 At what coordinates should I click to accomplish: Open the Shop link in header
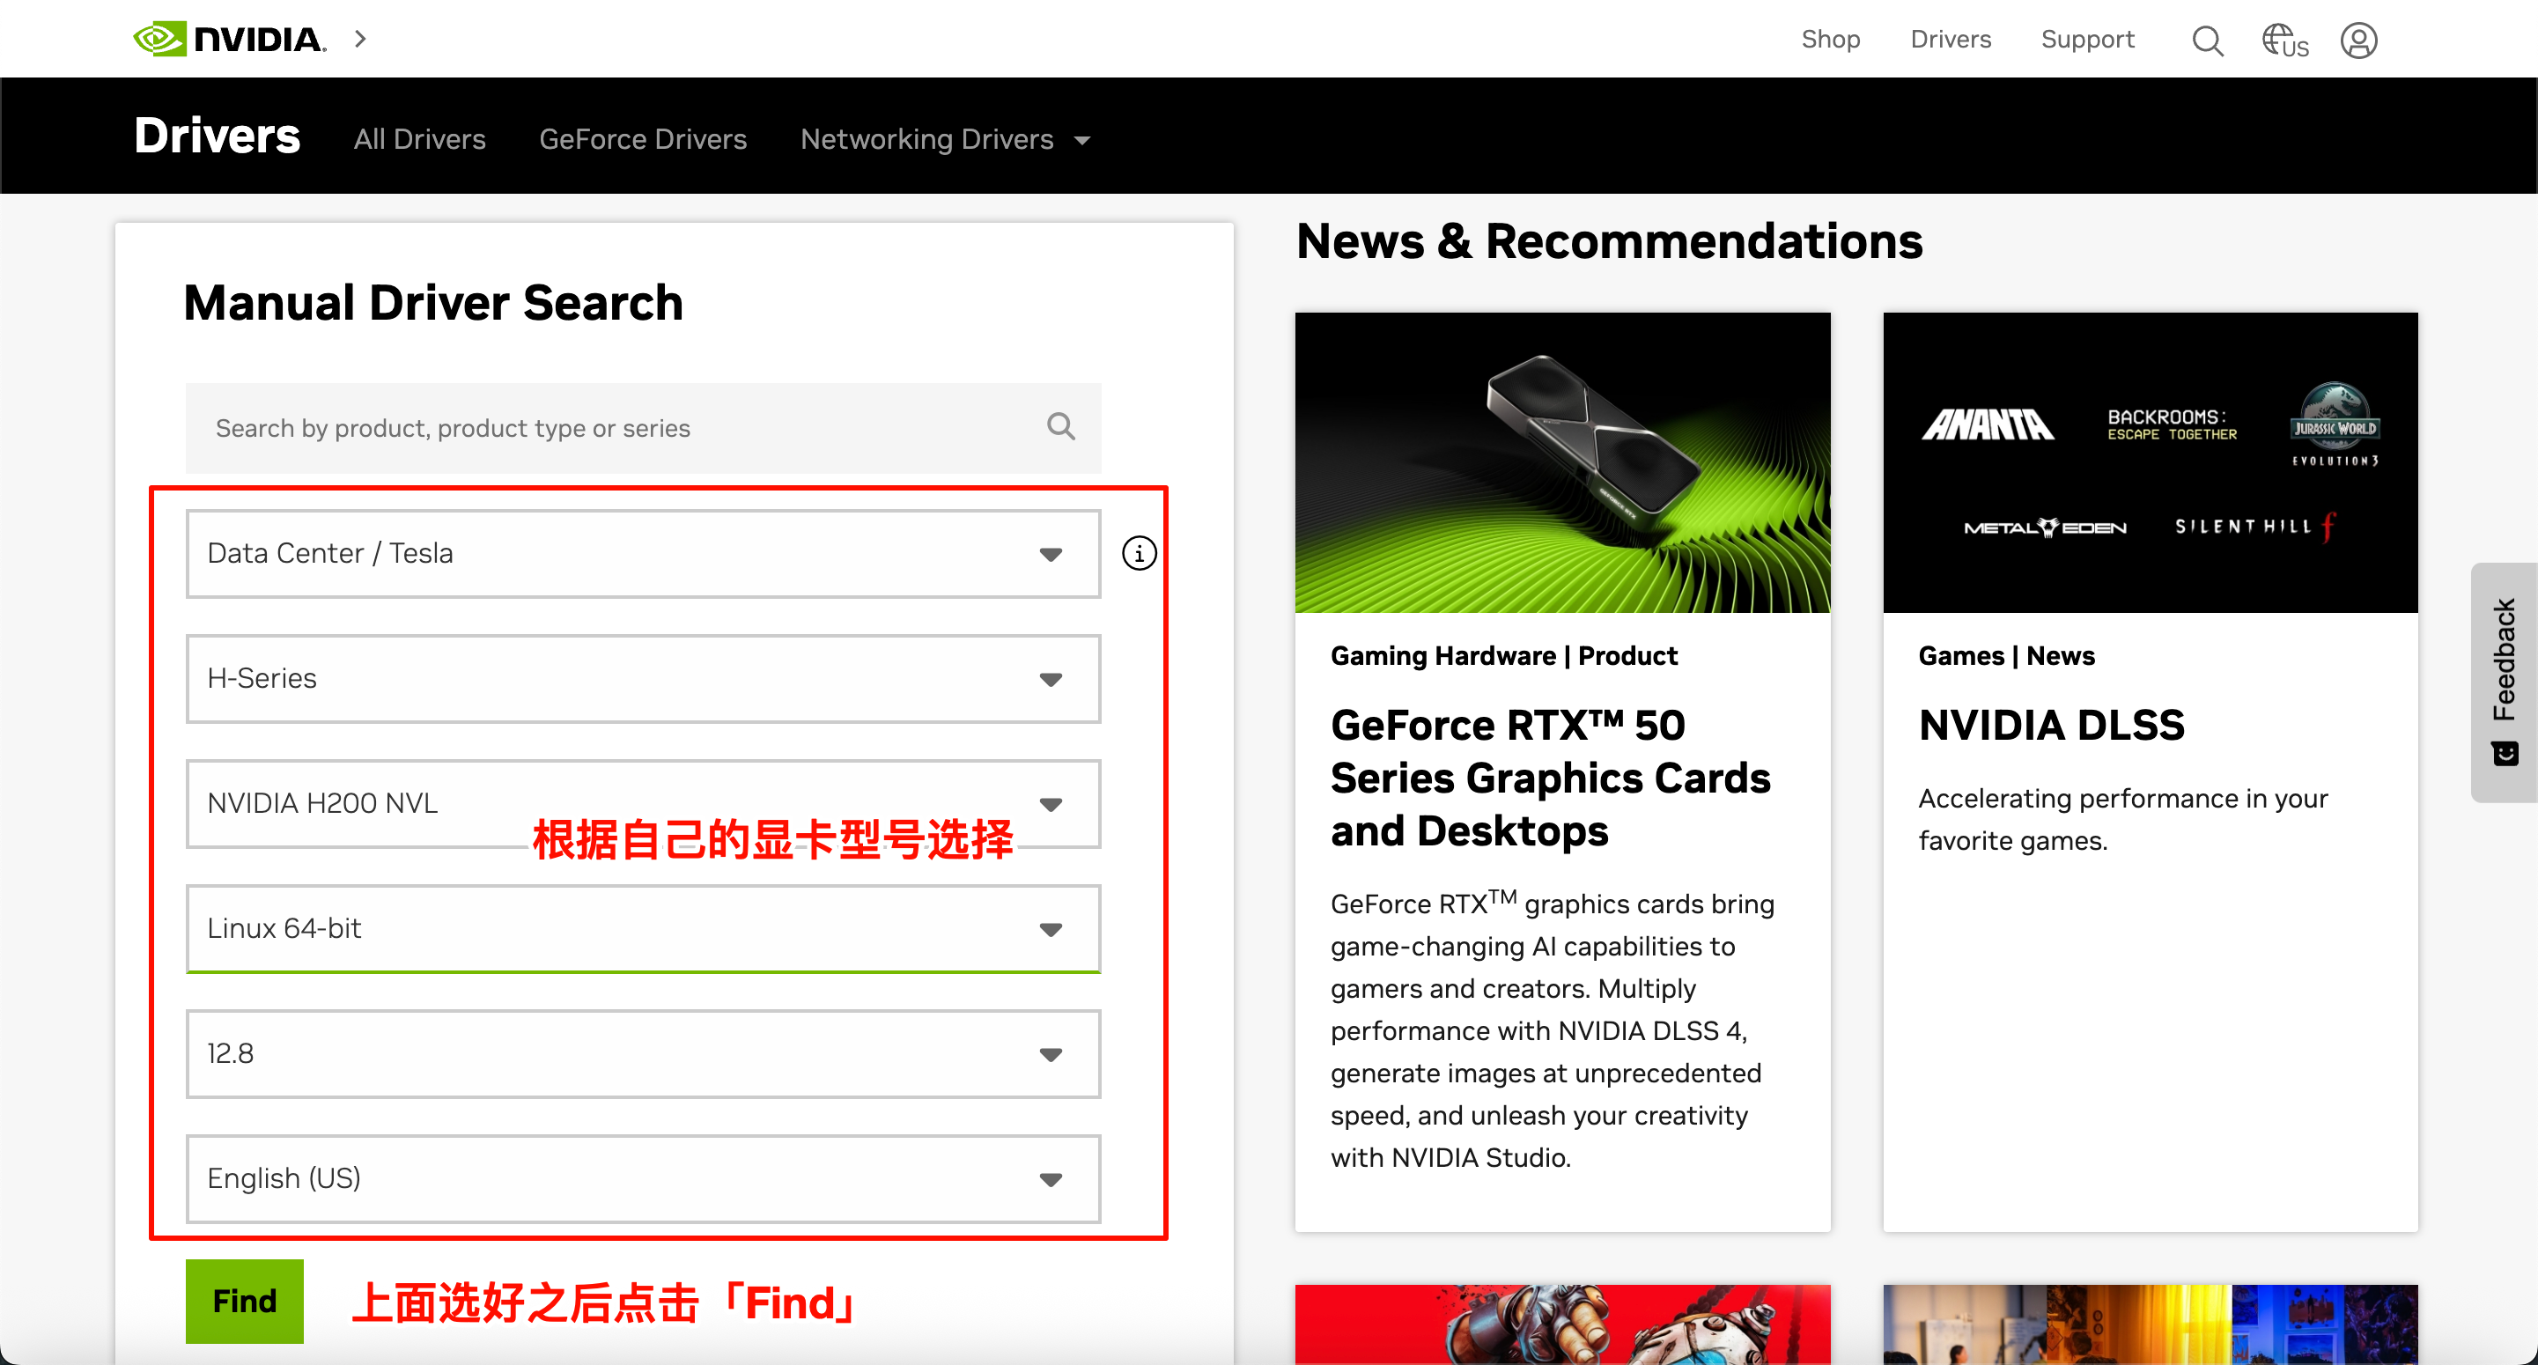click(1830, 40)
